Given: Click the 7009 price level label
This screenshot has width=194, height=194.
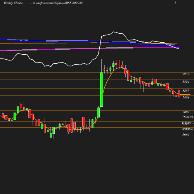Looking at the screenshot, I should click(186, 112).
